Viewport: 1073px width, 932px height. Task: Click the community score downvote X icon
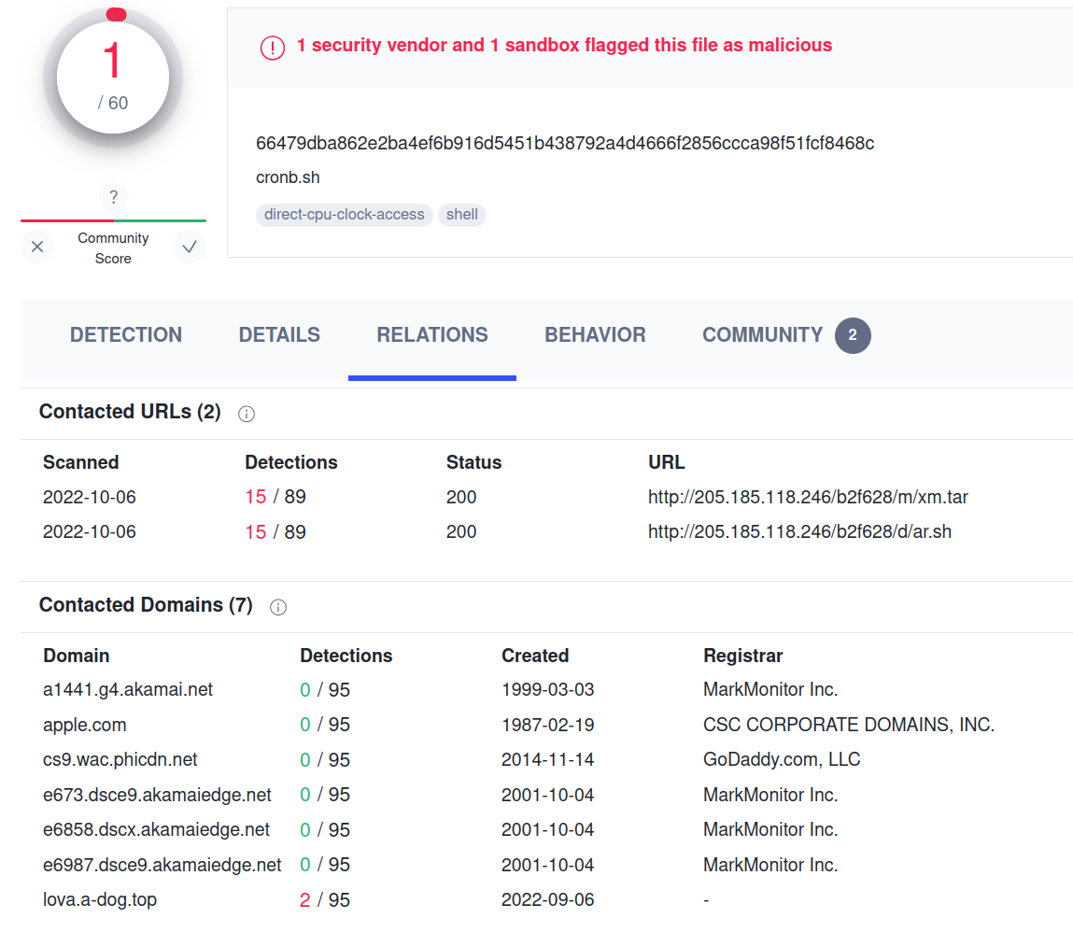click(x=37, y=247)
